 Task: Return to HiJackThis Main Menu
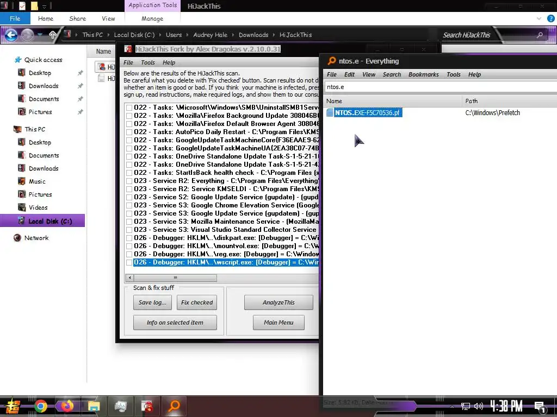pyautogui.click(x=278, y=323)
